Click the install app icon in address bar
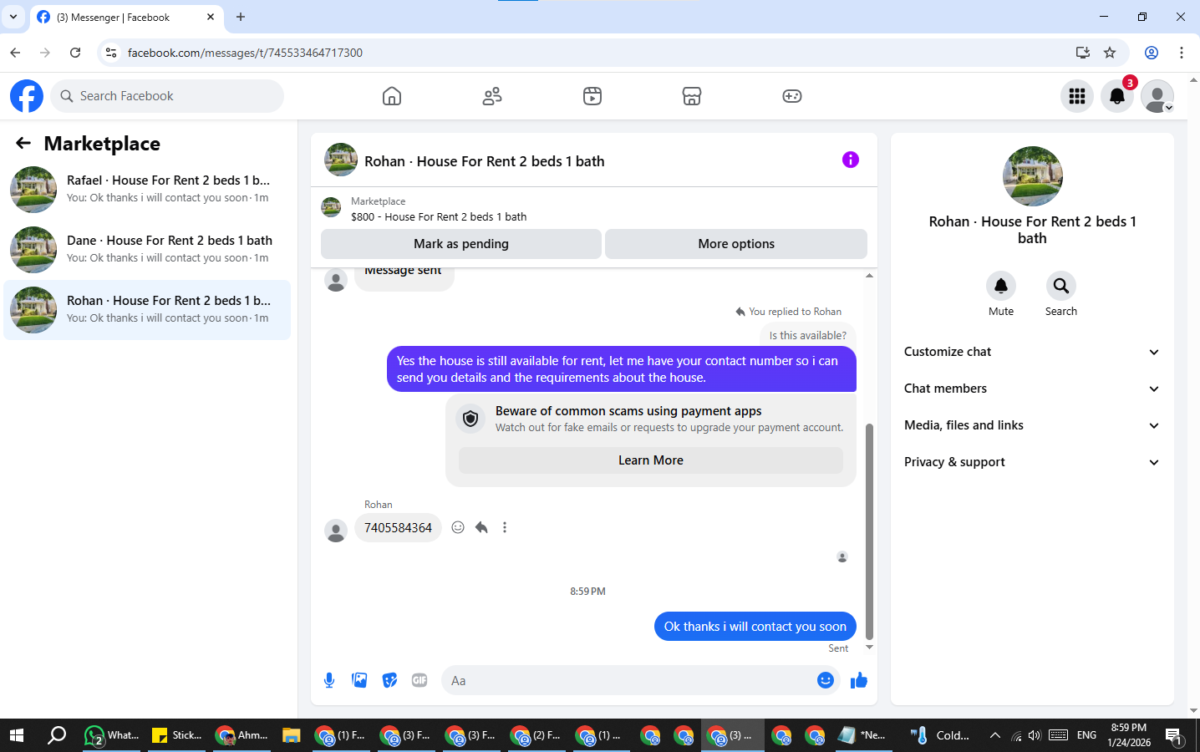 click(x=1083, y=53)
